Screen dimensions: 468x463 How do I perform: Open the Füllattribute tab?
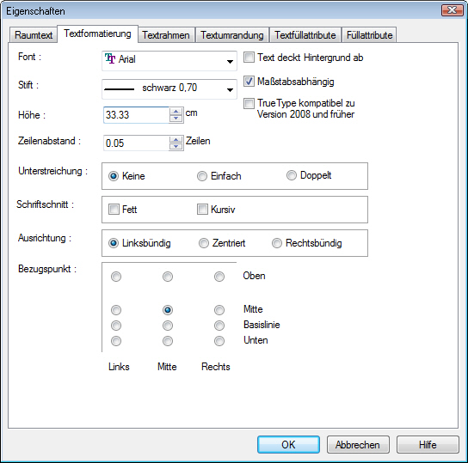pos(369,35)
